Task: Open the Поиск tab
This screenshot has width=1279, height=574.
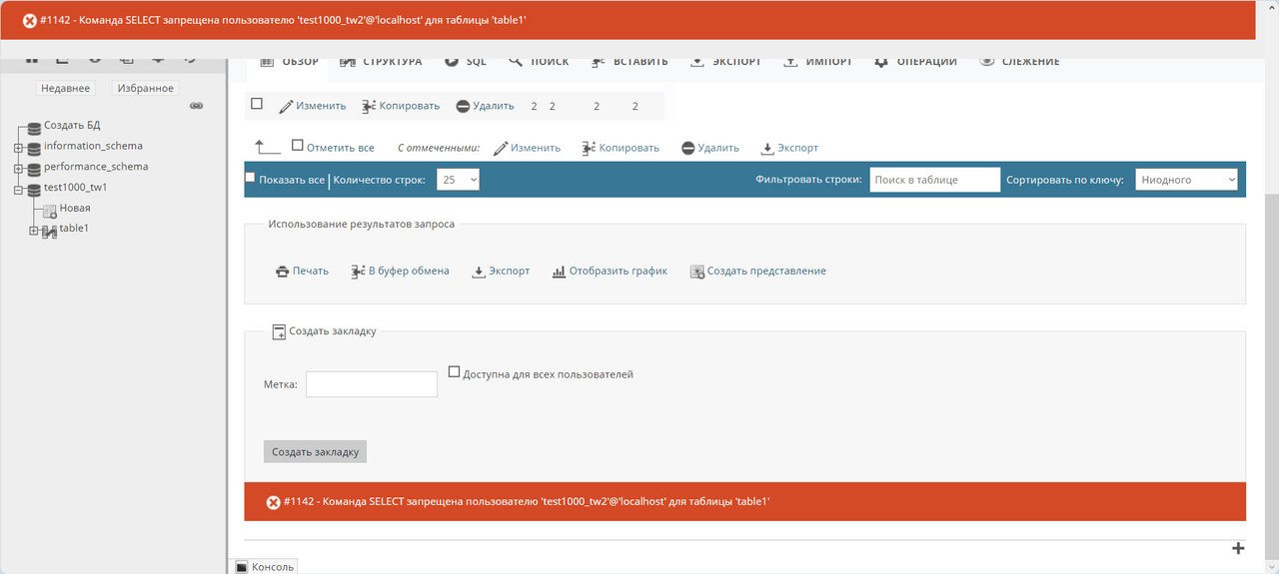Action: [x=539, y=61]
